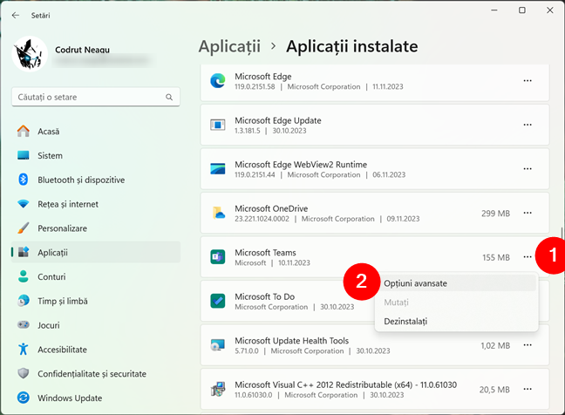Select the Sistem monitor icon
Viewport: 565px width, 415px height.
coord(24,155)
